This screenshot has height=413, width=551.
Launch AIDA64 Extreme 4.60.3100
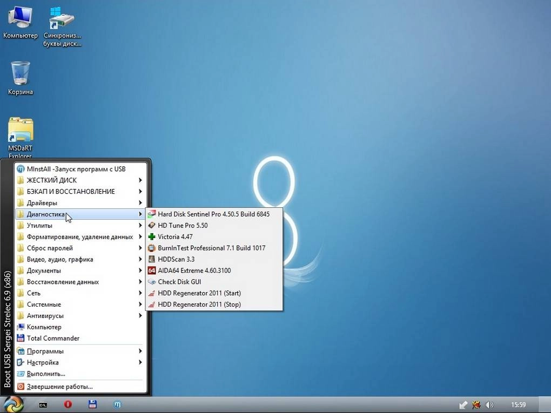point(214,270)
